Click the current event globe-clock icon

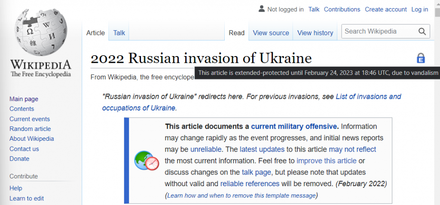click(x=147, y=160)
